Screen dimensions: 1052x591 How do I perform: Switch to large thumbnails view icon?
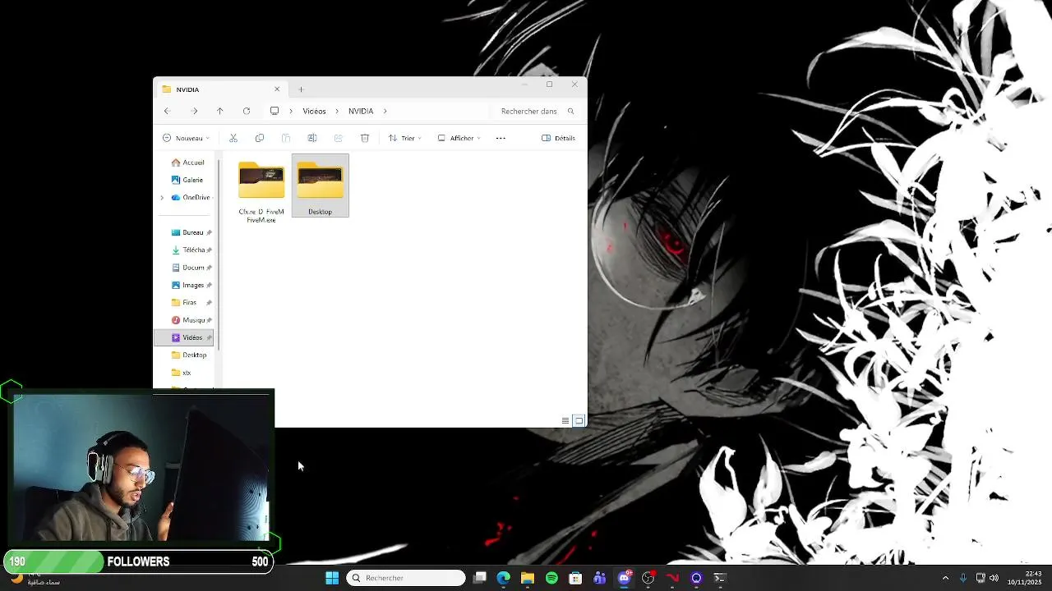pyautogui.click(x=579, y=420)
